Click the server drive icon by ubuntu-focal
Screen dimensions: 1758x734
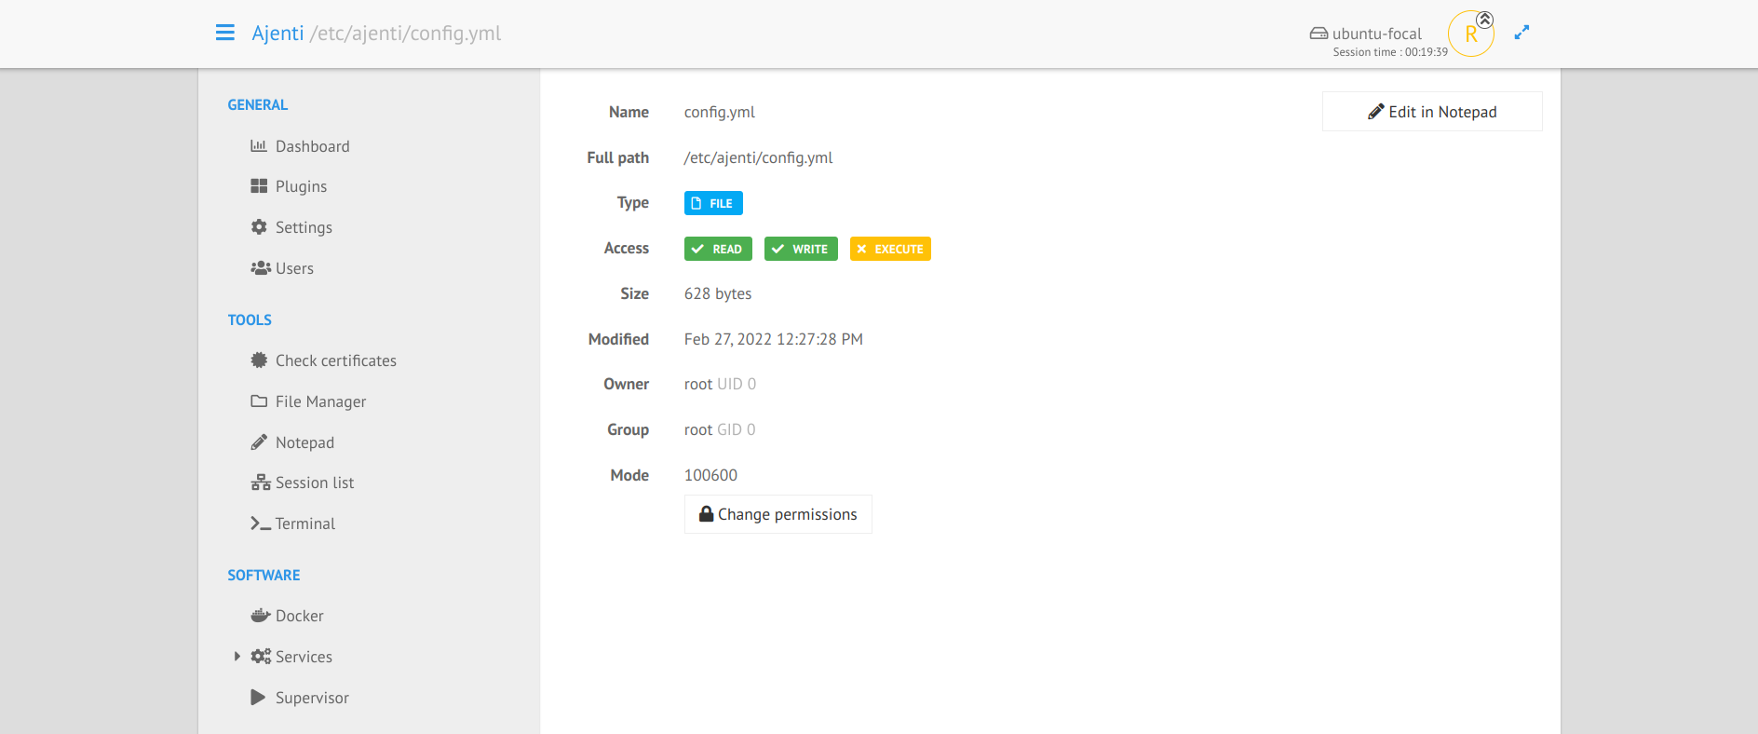click(x=1318, y=34)
